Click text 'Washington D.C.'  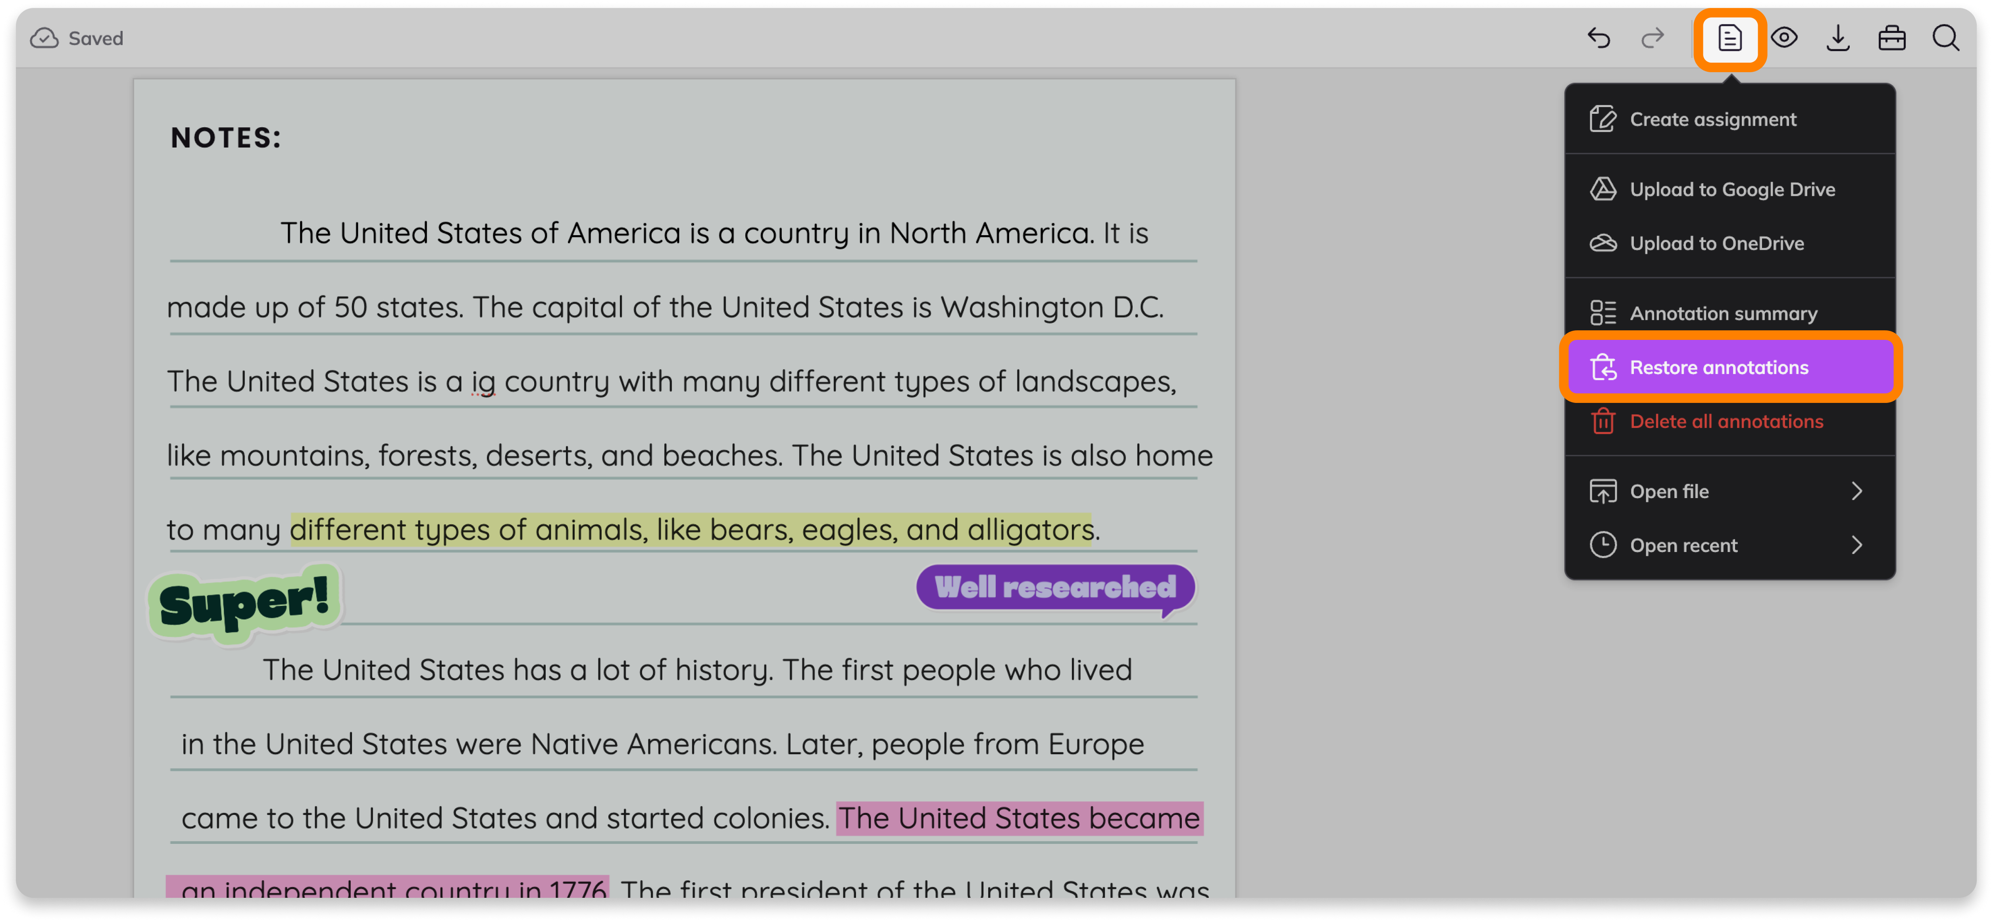[x=1052, y=308]
